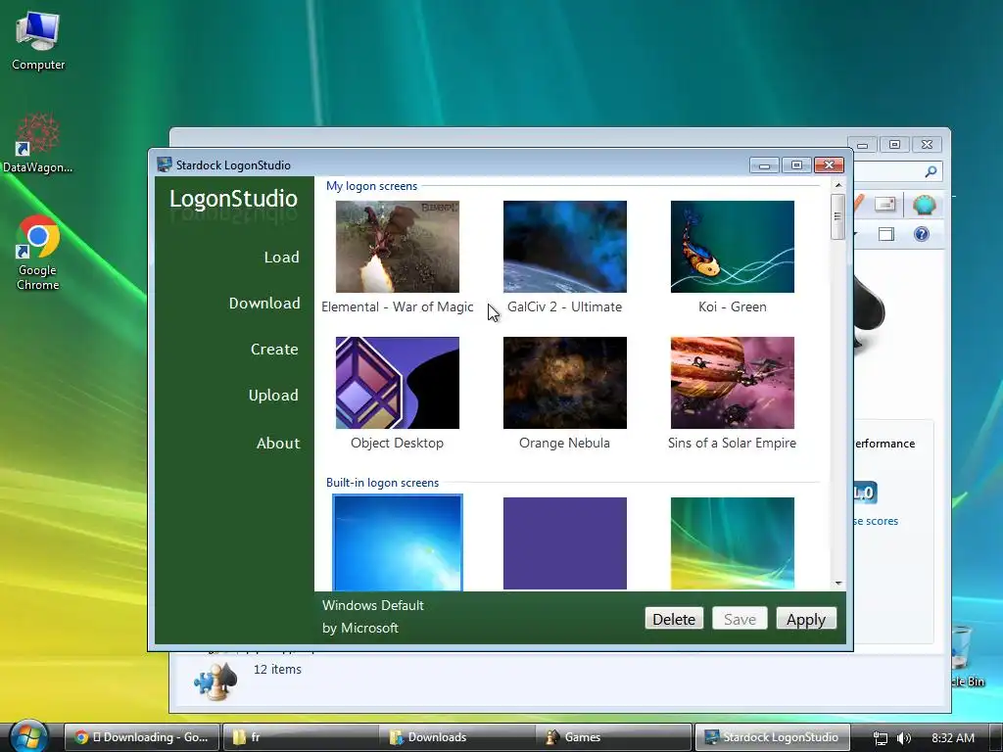The width and height of the screenshot is (1003, 752).
Task: Switch to the Downloads taskbar window
Action: [457, 737]
